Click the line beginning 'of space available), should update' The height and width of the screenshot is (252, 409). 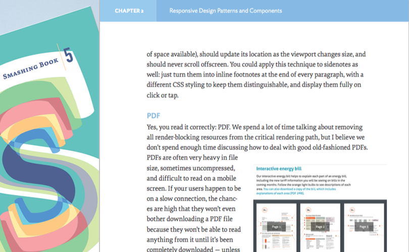point(256,54)
